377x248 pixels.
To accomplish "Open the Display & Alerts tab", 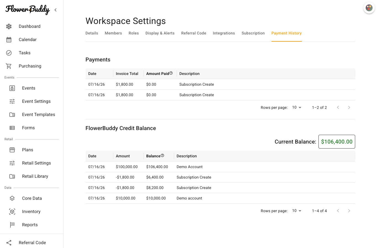I will [160, 33].
